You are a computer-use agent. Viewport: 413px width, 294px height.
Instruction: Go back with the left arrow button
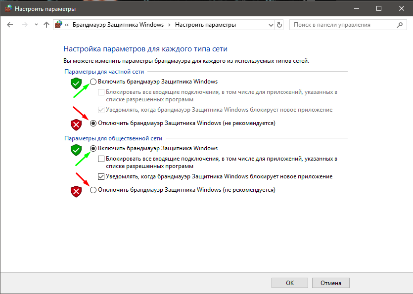[10, 25]
